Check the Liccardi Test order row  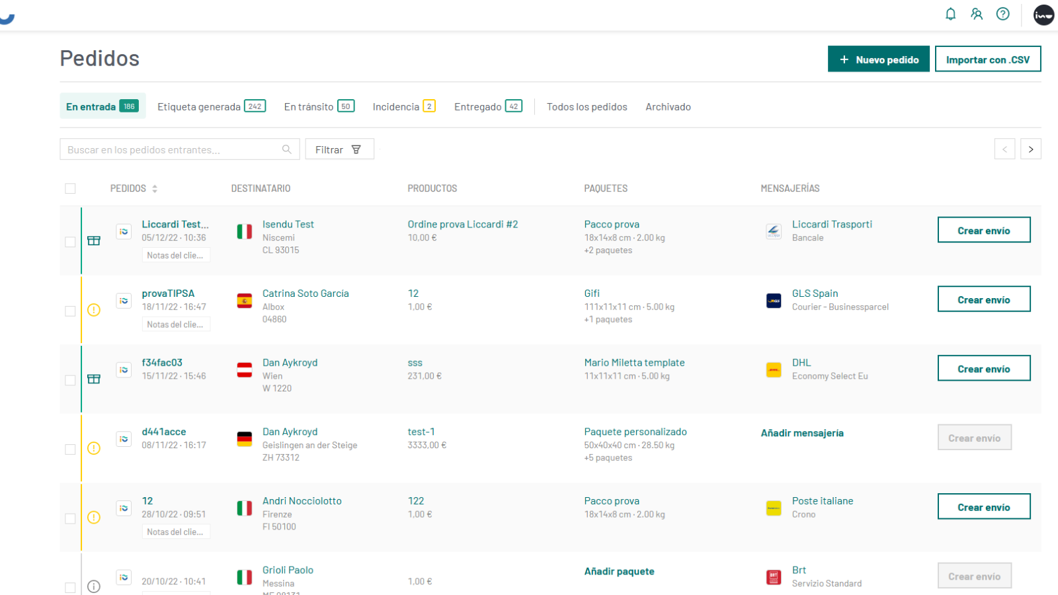point(70,242)
